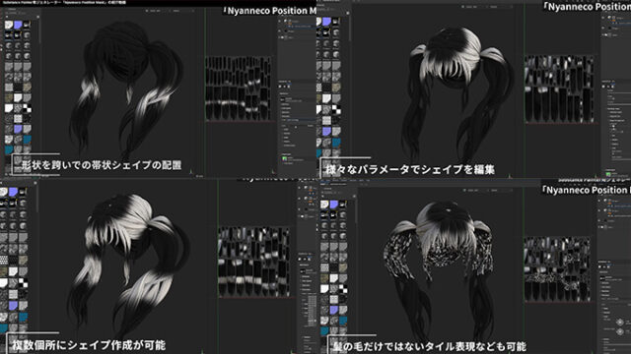Viewport: 631px width, 354px height.
Task: Click middle properties tab icon in シェイプを編集 screenshot
Action: [x=608, y=87]
